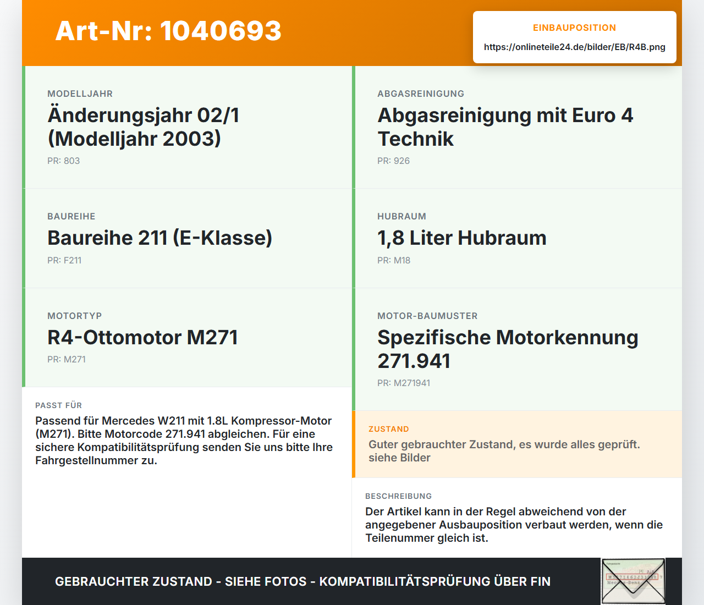704x605 pixels.
Task: Select Spezifische Motorkennung 271.941 text
Action: coord(508,349)
